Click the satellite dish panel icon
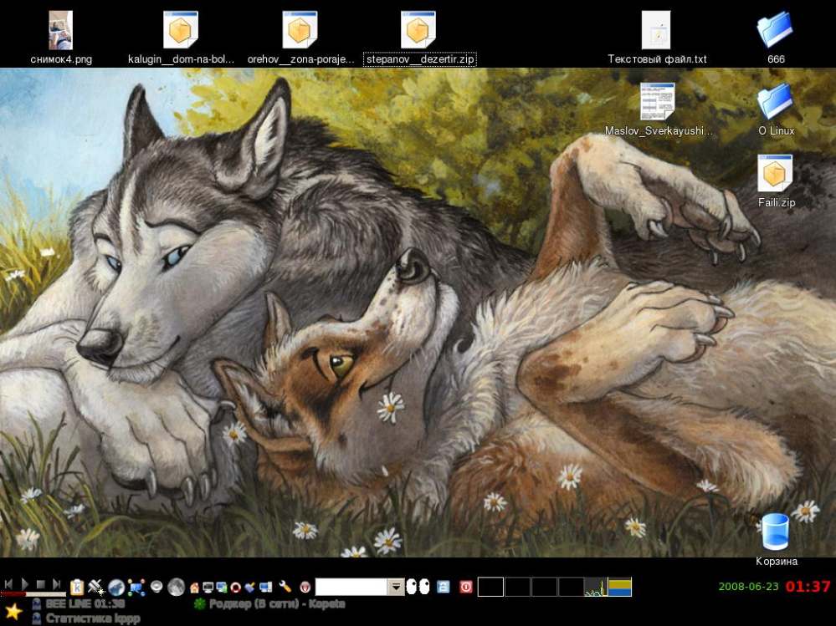Viewport: 836px width, 626px height. 96,587
